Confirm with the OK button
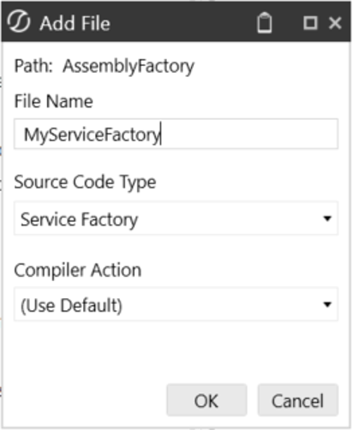The width and height of the screenshot is (353, 430). click(206, 400)
